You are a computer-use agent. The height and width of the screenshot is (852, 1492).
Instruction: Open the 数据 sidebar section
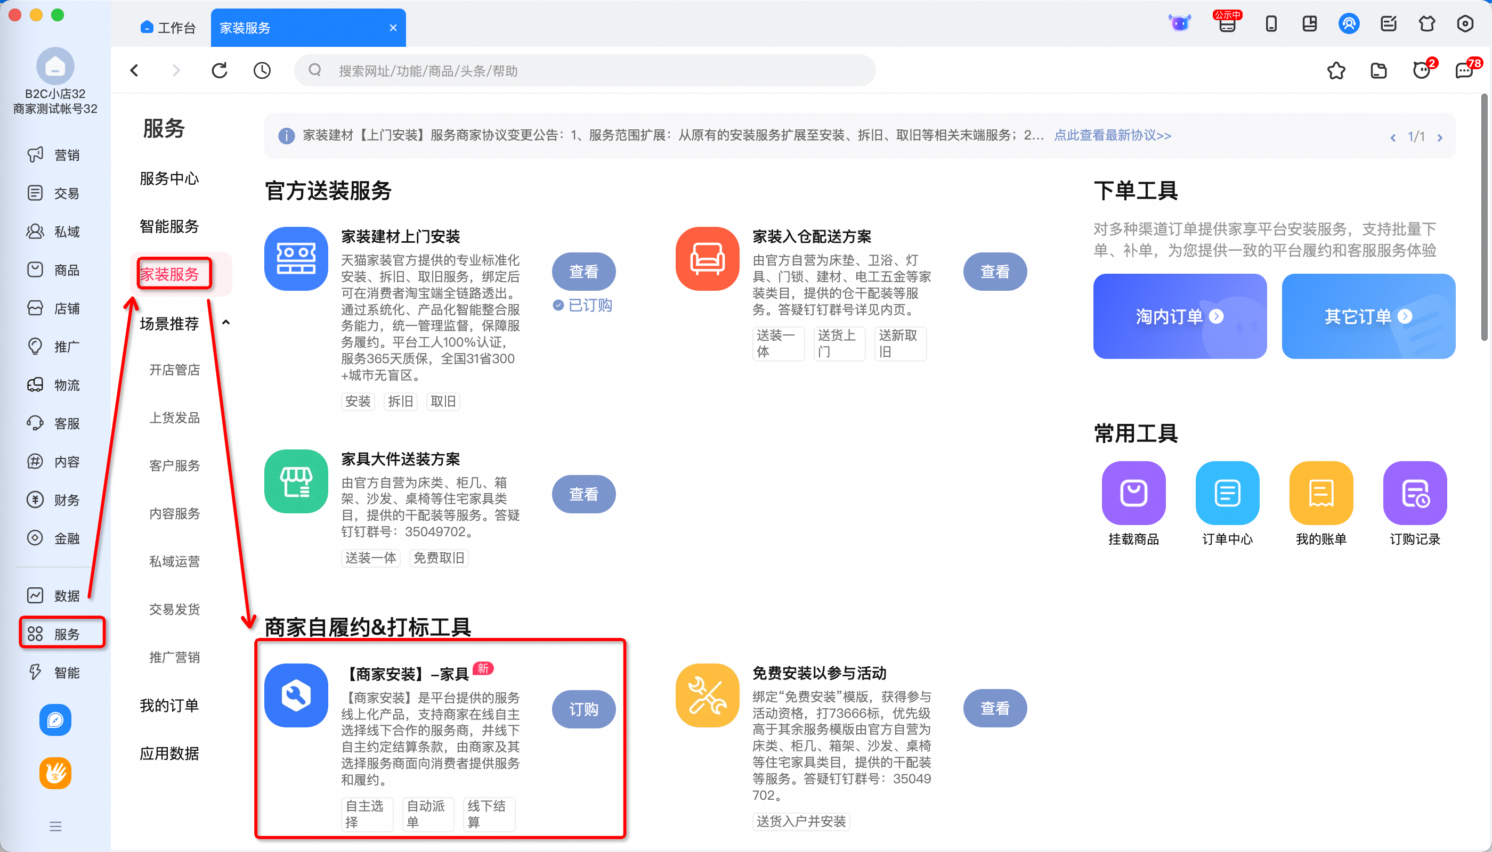pyautogui.click(x=54, y=596)
